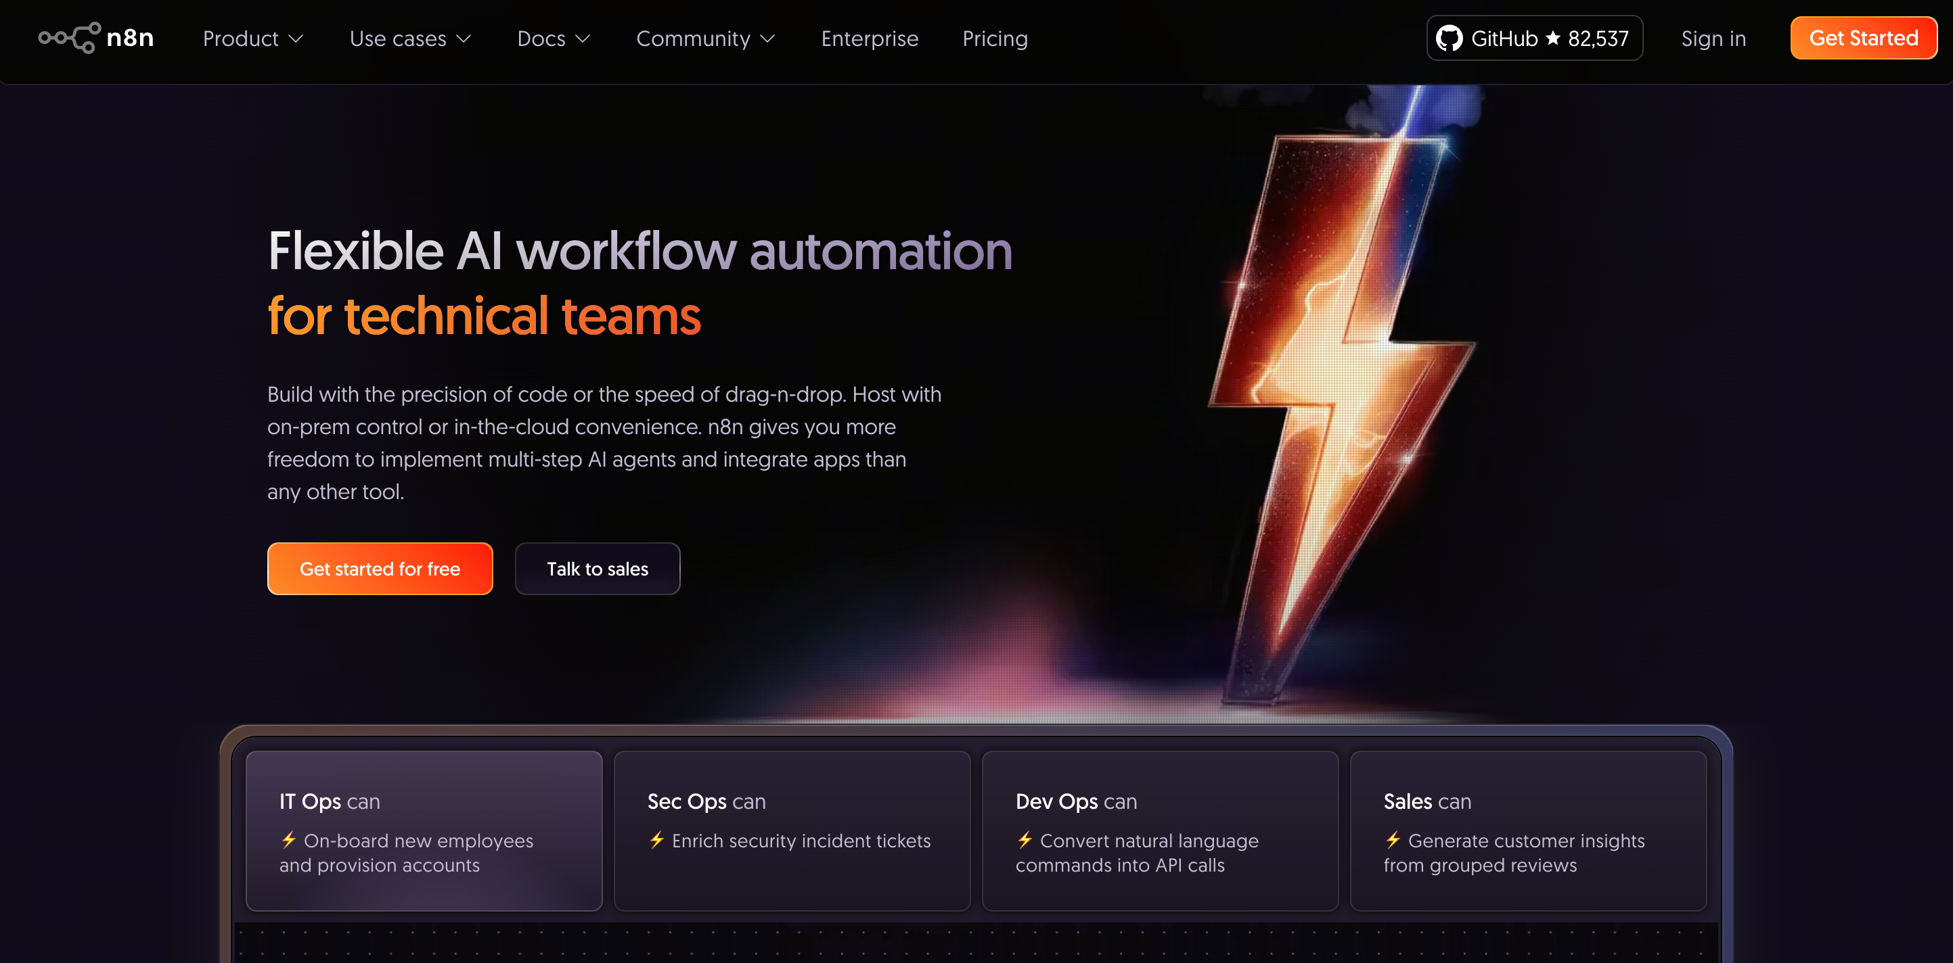Image resolution: width=1953 pixels, height=963 pixels.
Task: Expand the Product dropdown chevron
Action: pyautogui.click(x=296, y=39)
